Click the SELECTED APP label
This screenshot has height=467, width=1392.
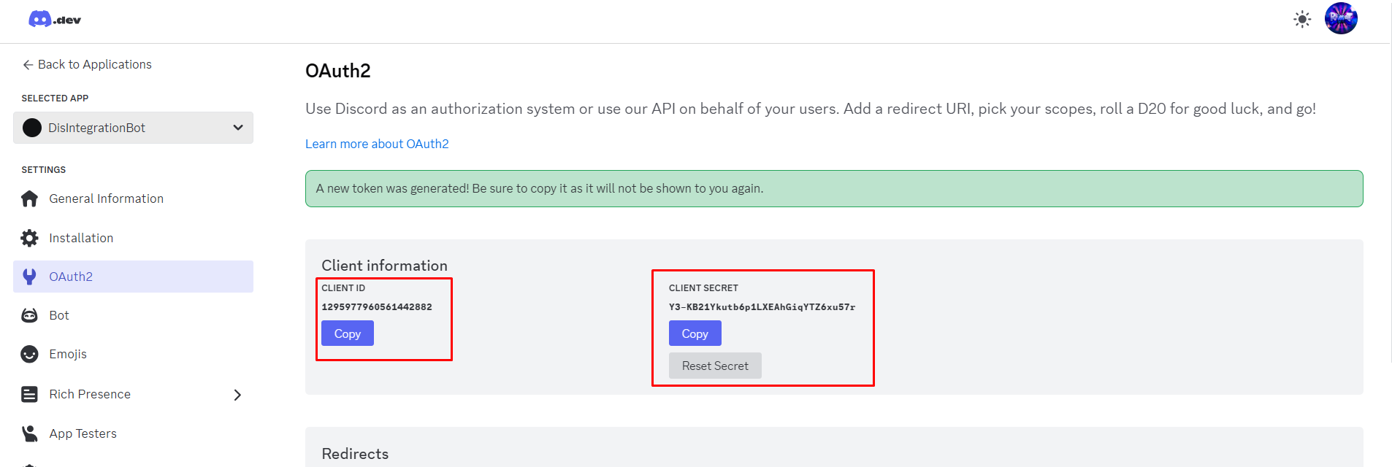pos(55,99)
